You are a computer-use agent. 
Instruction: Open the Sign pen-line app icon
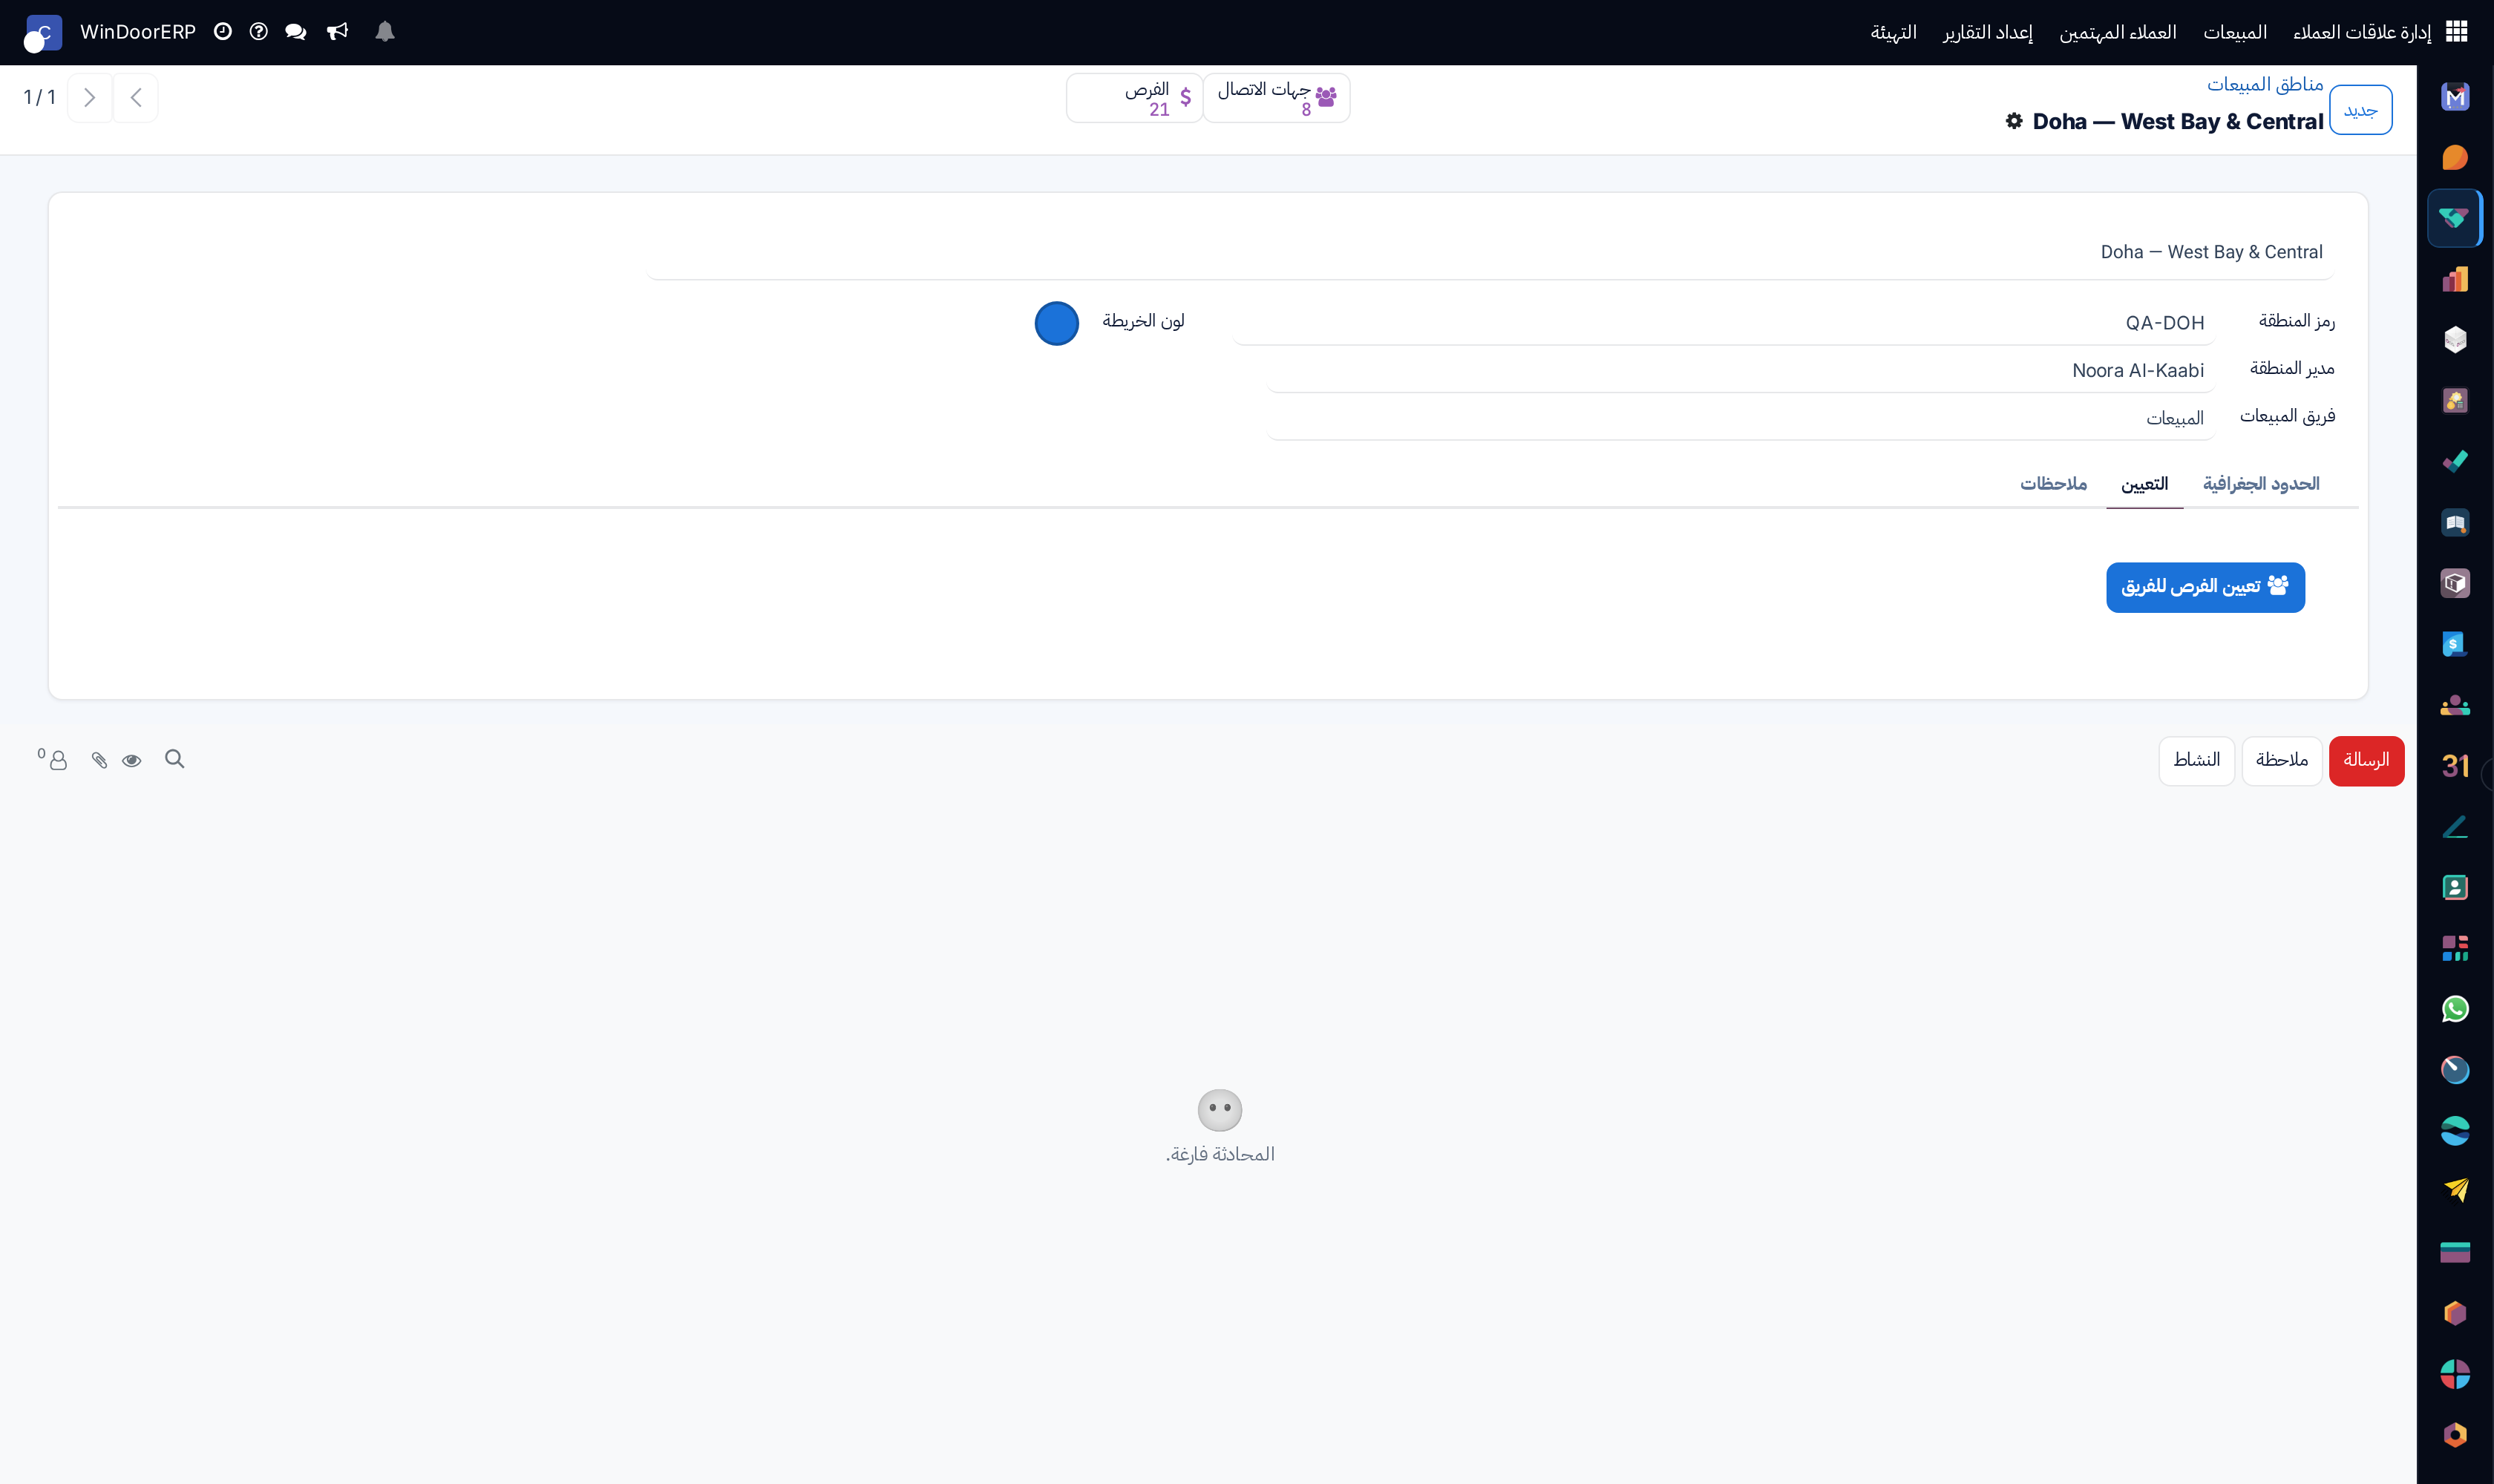coord(2454,826)
